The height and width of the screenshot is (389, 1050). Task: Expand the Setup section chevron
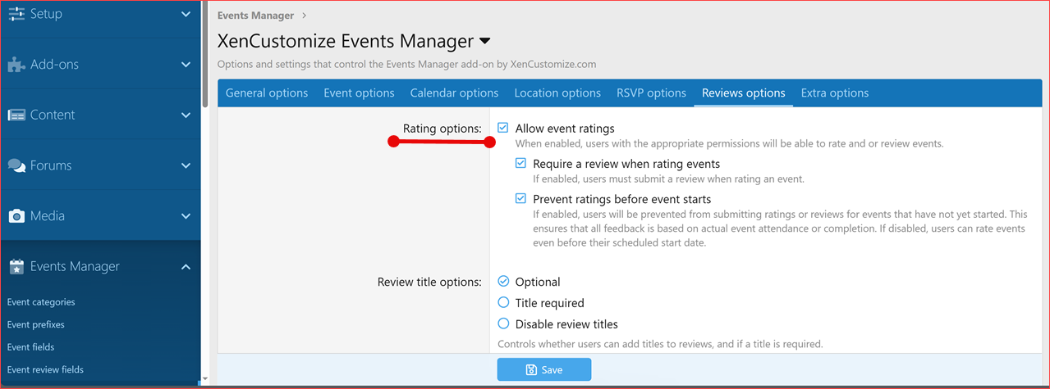coord(186,14)
